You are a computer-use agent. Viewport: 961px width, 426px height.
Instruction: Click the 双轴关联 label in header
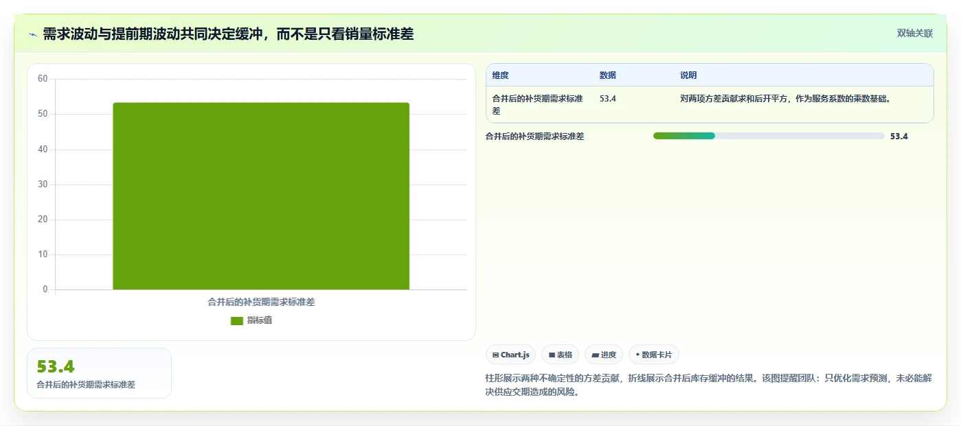pos(914,33)
